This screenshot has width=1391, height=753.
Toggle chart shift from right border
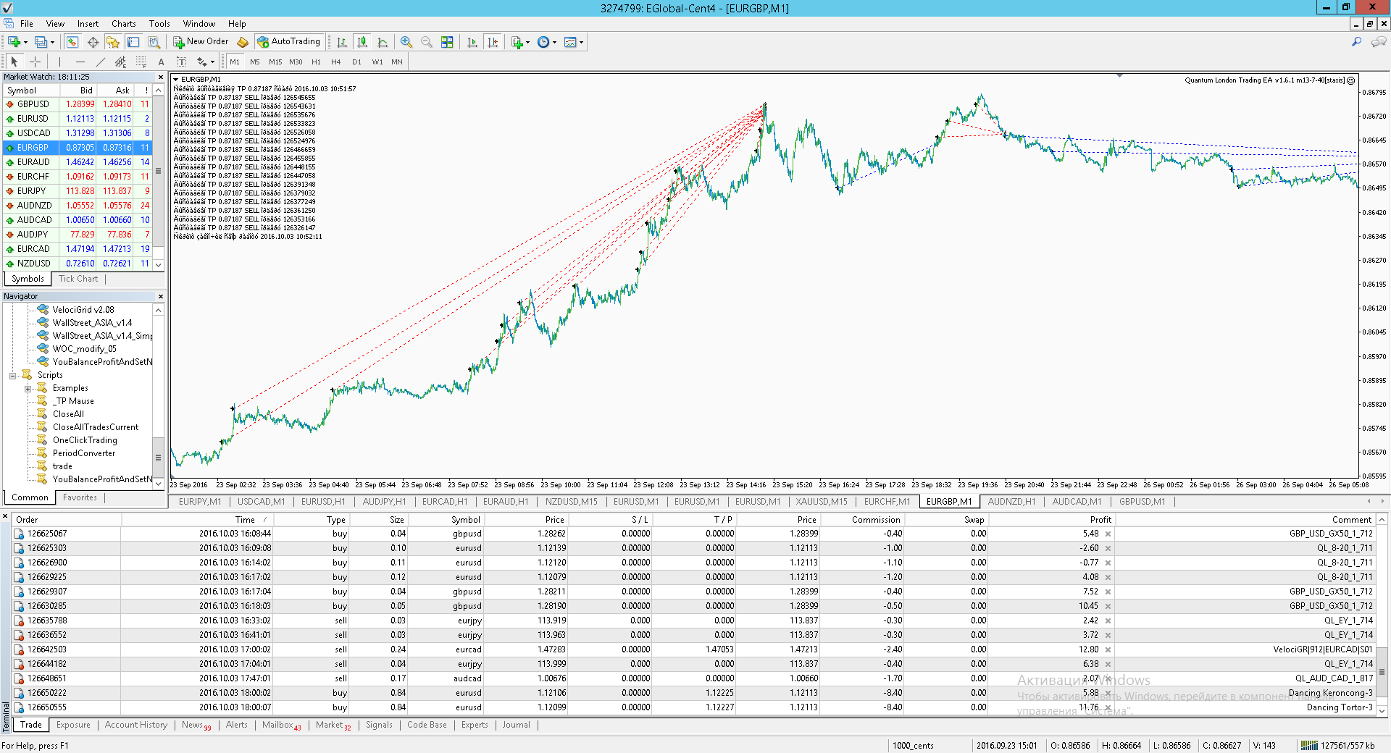[493, 42]
